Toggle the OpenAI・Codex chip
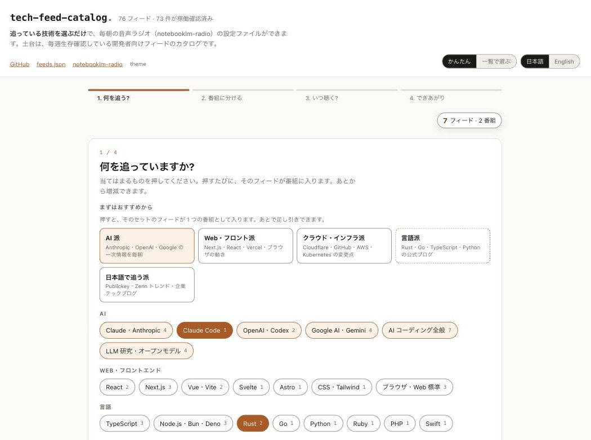The width and height of the screenshot is (591, 440). [x=268, y=330]
